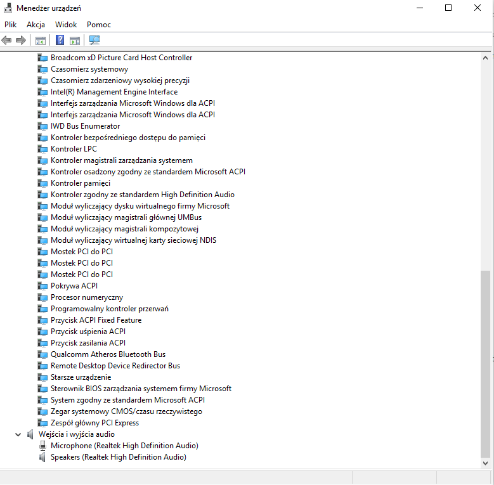Select Przycisk uśpienia ACPI
This screenshot has width=494, height=485.
[x=88, y=332]
